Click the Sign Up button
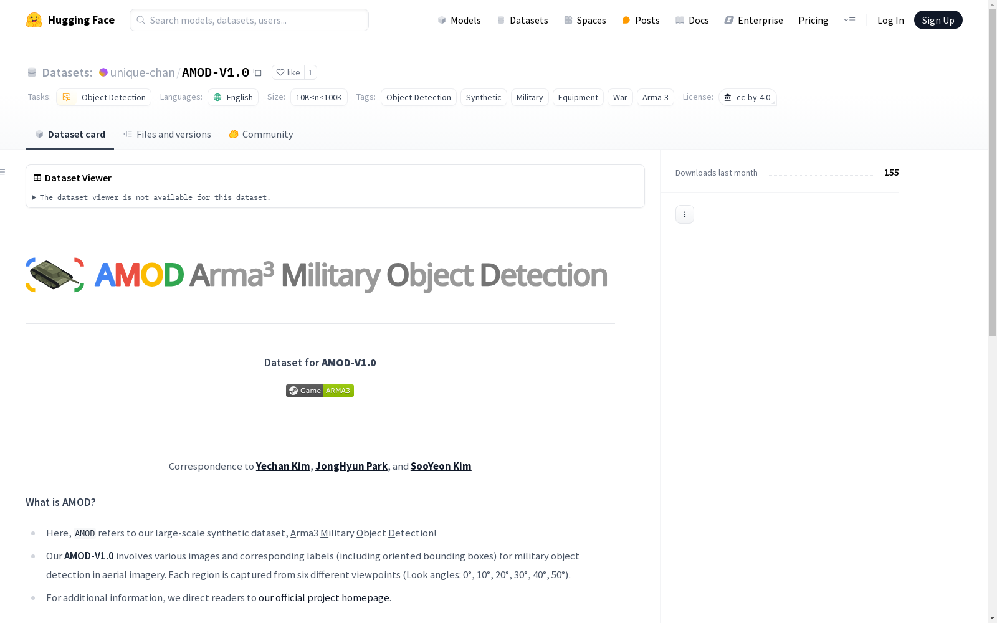 tap(938, 20)
